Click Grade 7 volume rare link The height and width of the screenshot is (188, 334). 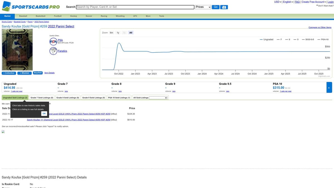tap(66, 91)
